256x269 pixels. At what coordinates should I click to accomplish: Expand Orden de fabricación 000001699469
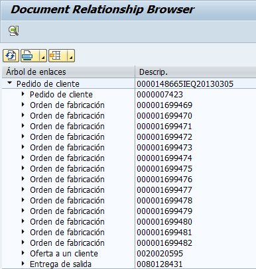click(23, 105)
